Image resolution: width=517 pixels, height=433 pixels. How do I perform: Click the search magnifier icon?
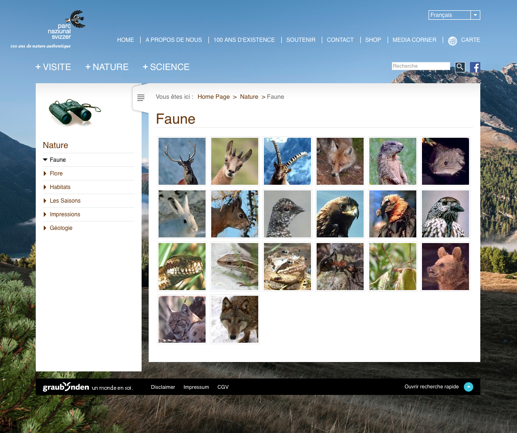[x=460, y=67]
